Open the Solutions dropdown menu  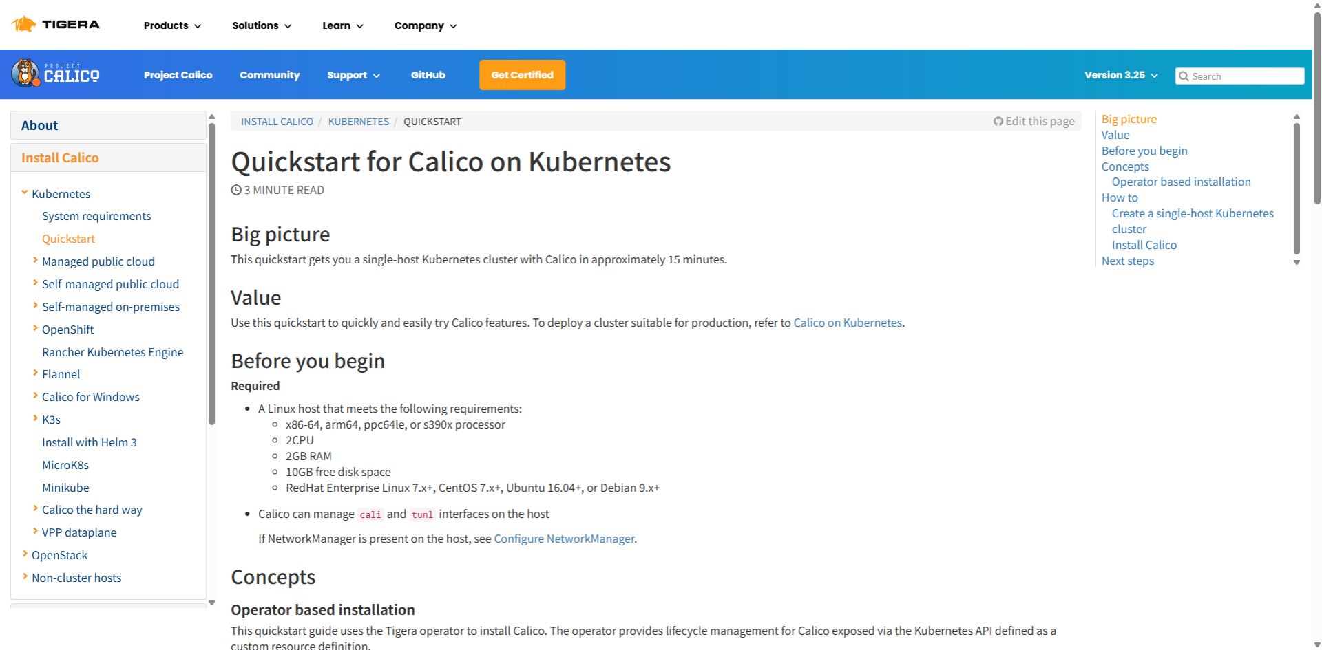(262, 25)
